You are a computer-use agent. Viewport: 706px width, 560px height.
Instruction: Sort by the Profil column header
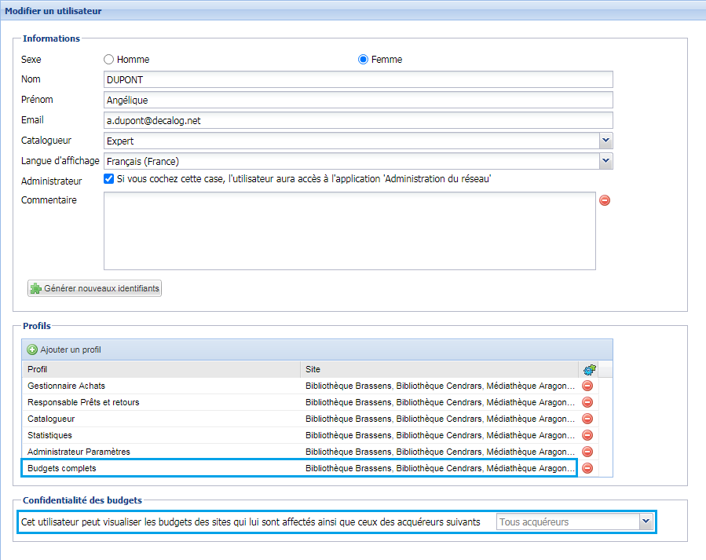point(161,369)
